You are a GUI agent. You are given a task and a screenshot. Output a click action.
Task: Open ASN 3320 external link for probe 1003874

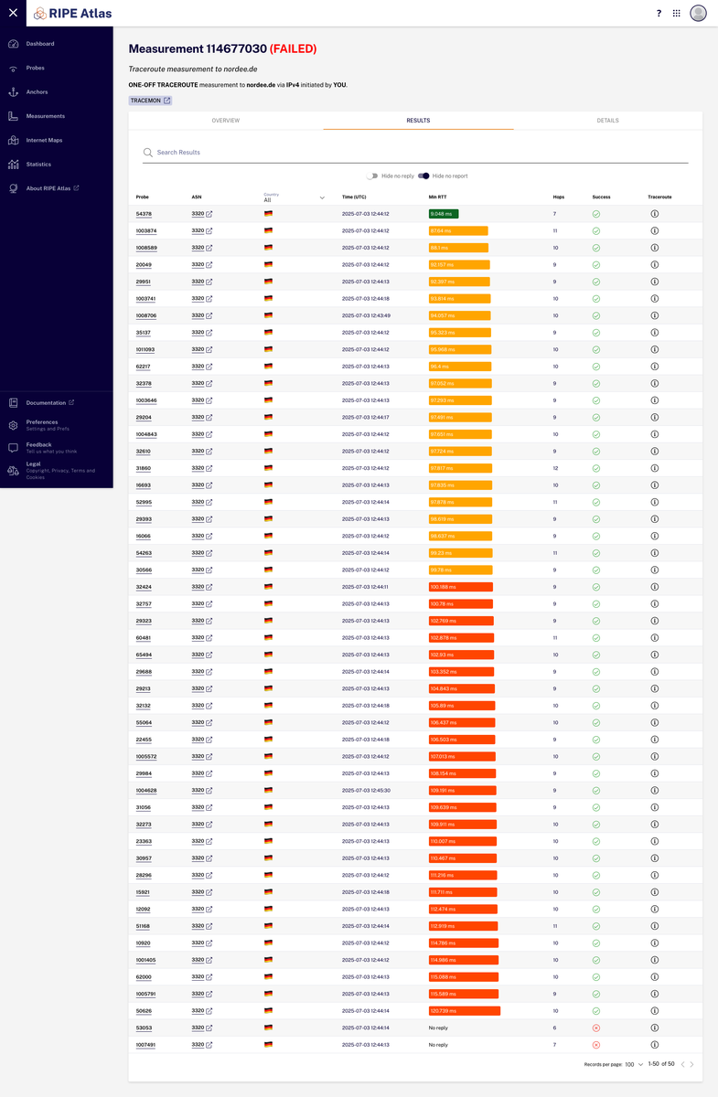click(x=209, y=231)
